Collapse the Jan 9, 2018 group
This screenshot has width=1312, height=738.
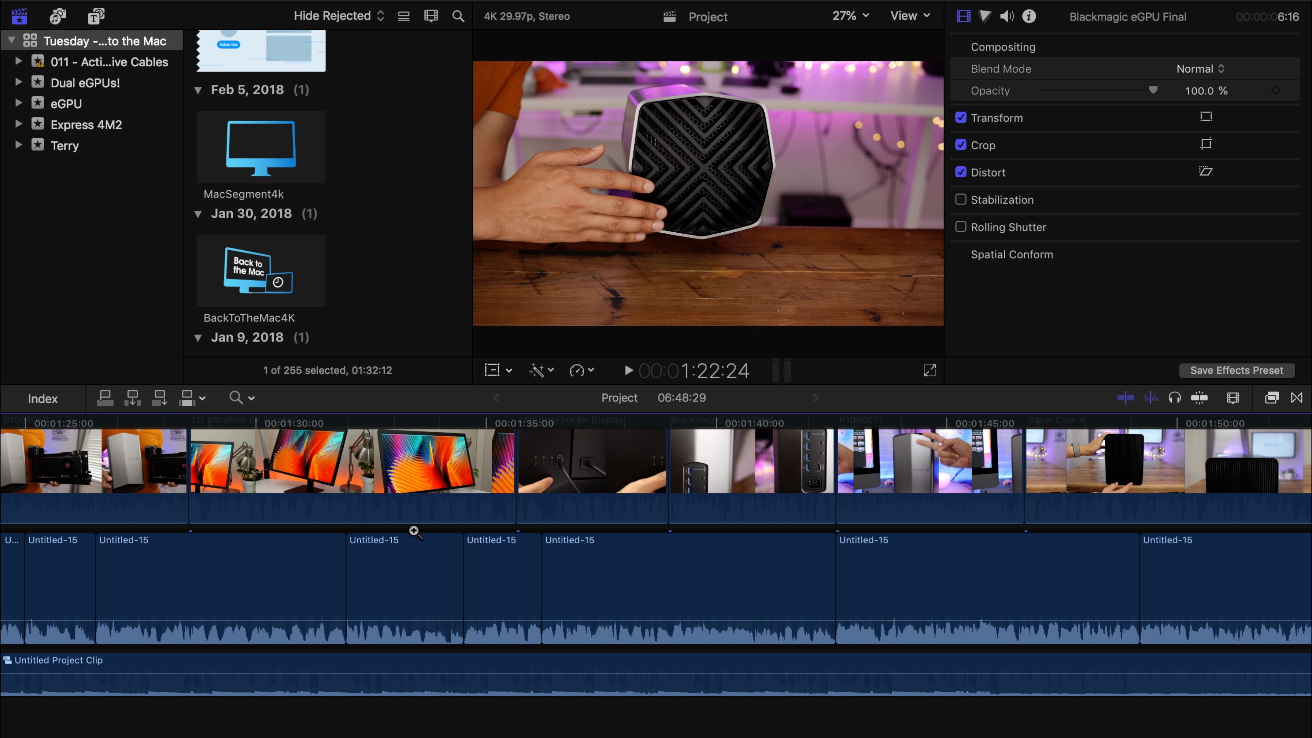pos(198,338)
